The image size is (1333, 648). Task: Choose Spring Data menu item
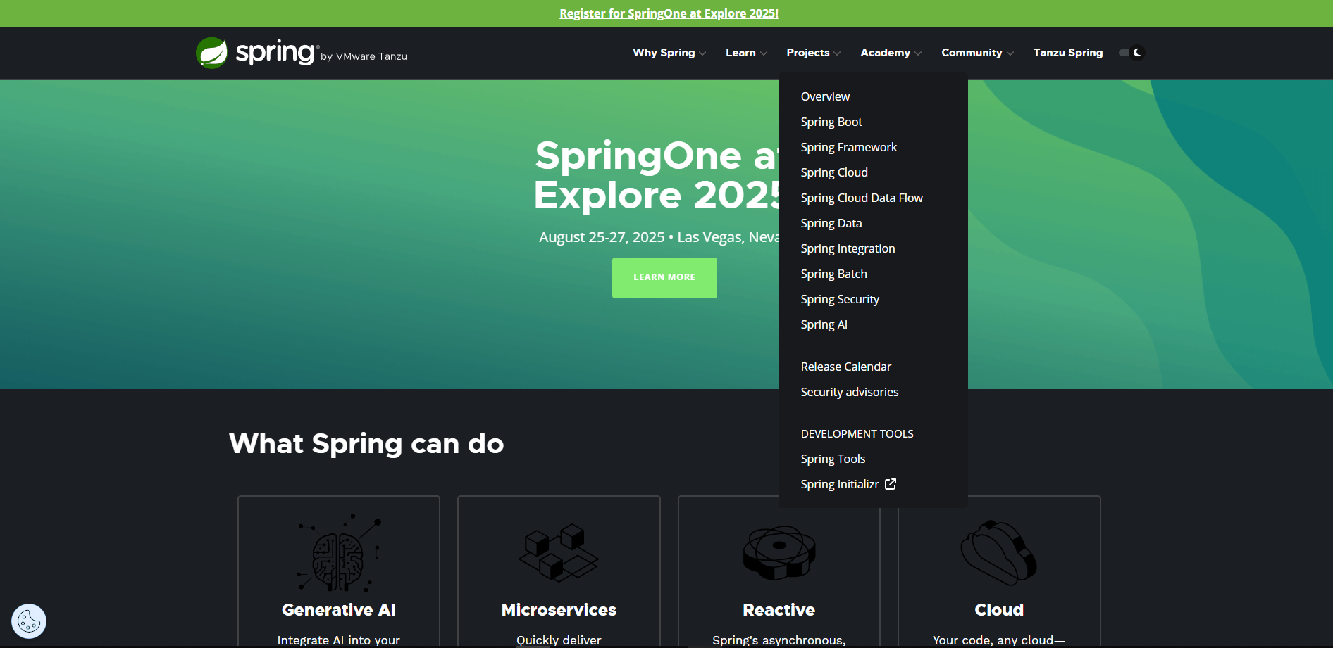831,223
